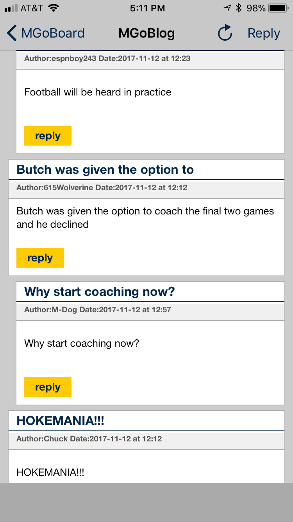Image resolution: width=293 pixels, height=522 pixels.
Task: Tap the refresh icon in the navigation bar
Action: (225, 33)
